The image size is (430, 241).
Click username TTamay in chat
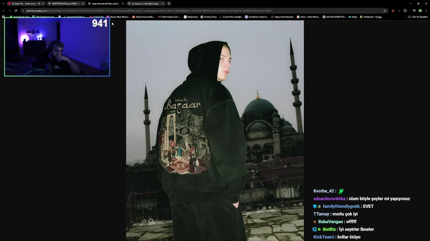tap(321, 214)
